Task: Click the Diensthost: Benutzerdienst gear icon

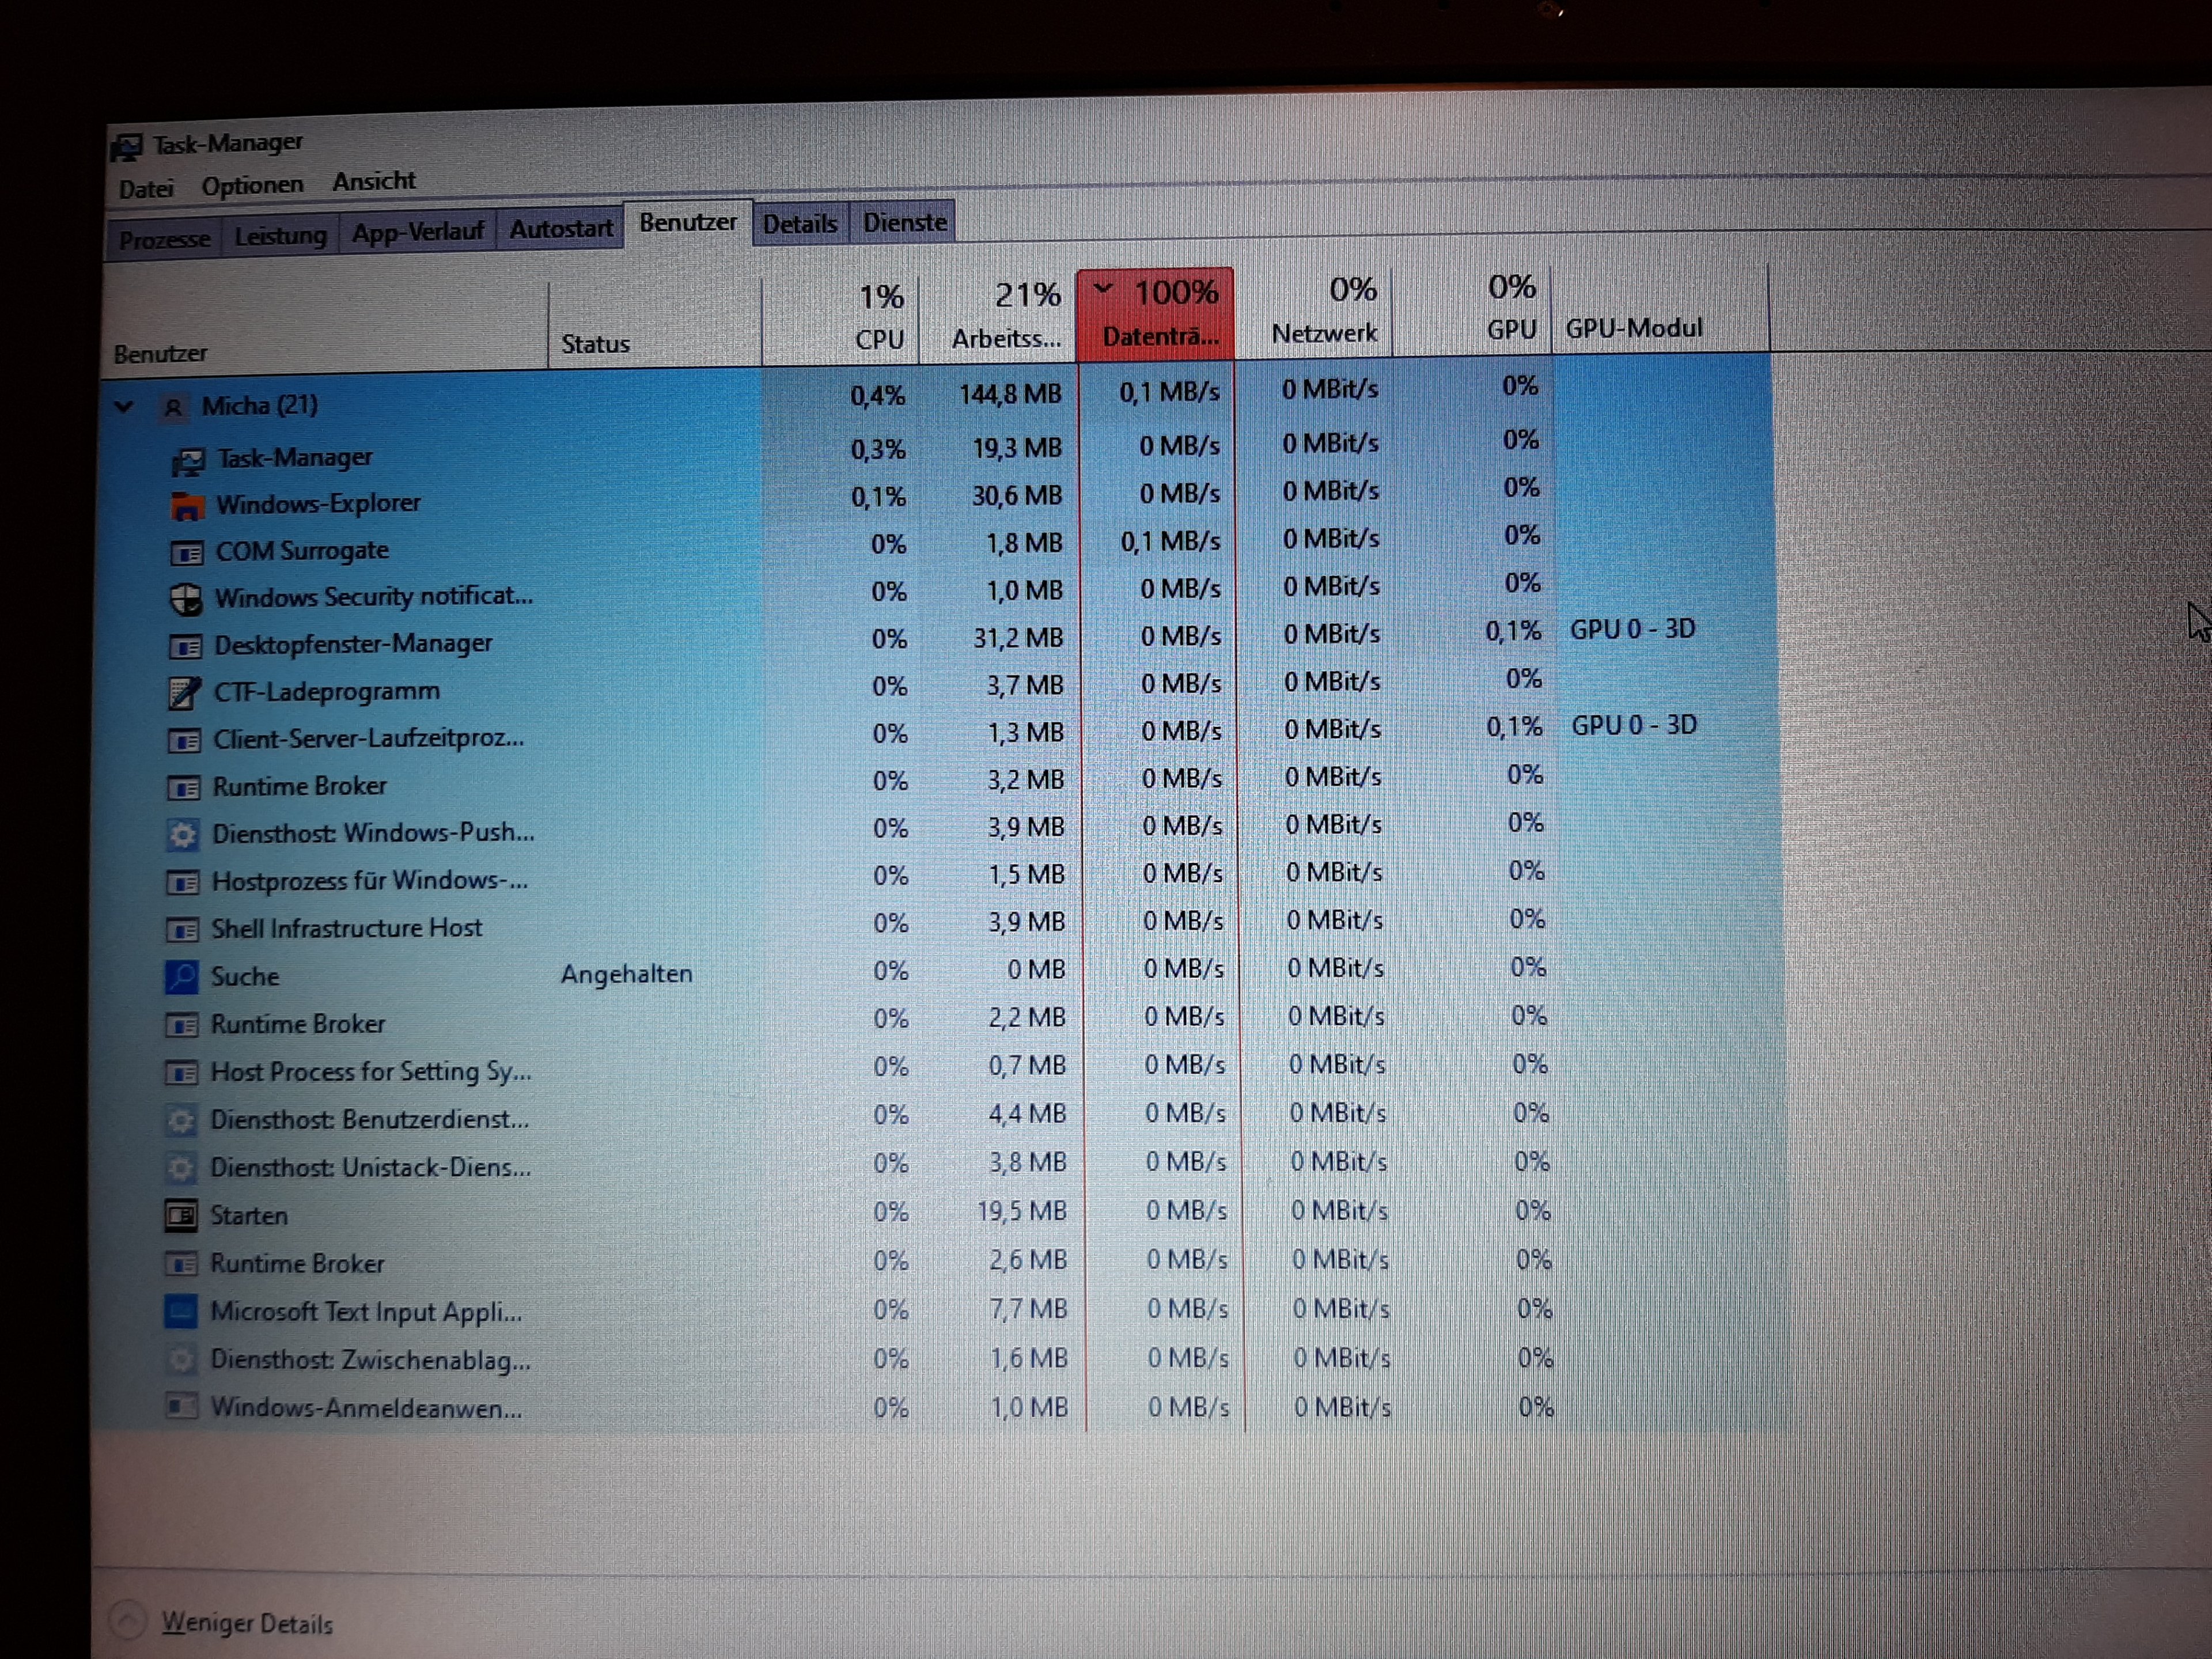Action: 181,1121
